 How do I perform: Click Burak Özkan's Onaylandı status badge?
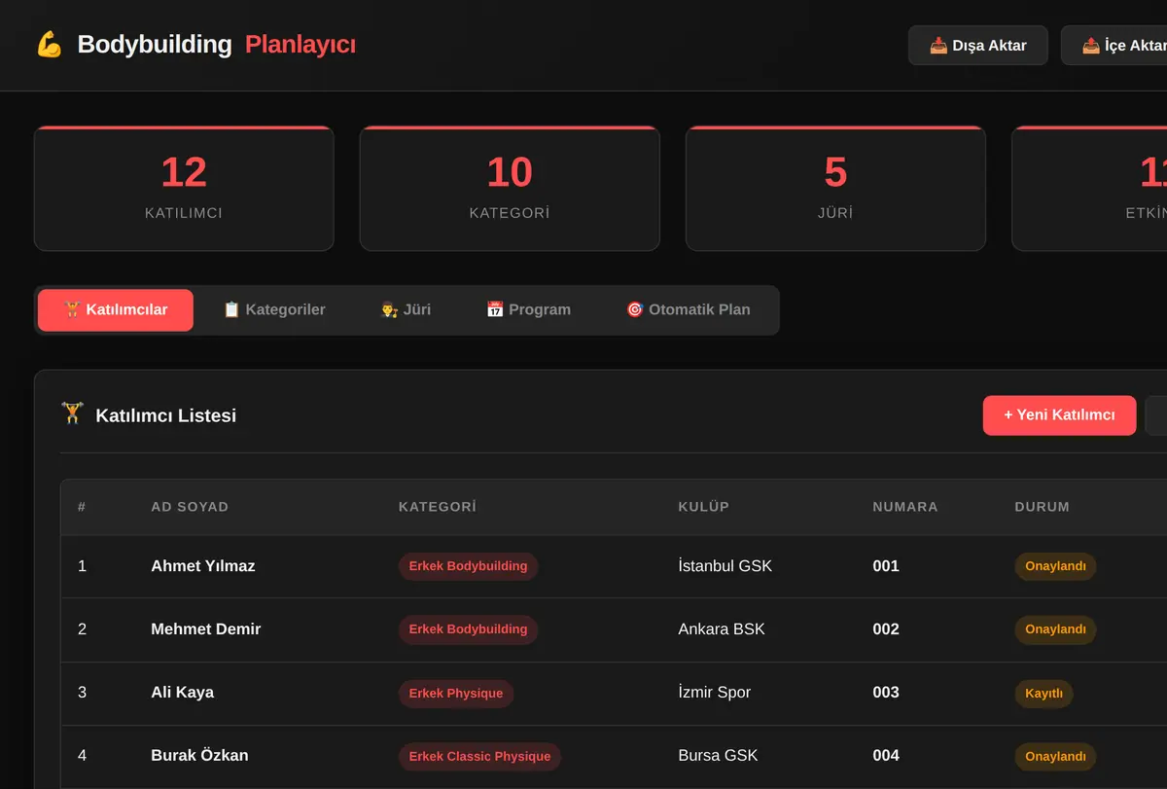click(1055, 757)
